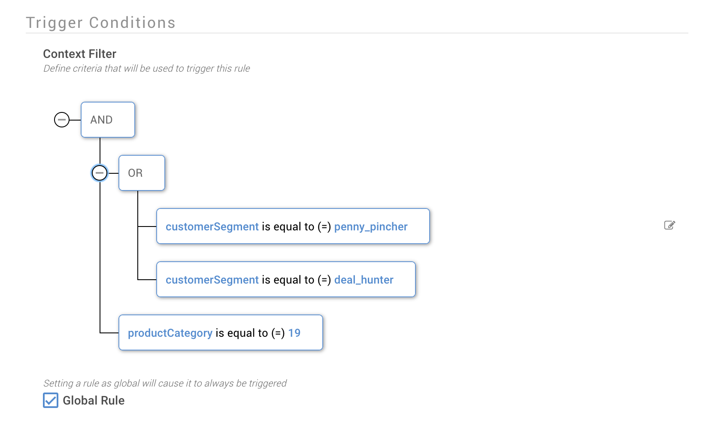Click the 'Setting a rule as global' hint text

pyautogui.click(x=165, y=383)
